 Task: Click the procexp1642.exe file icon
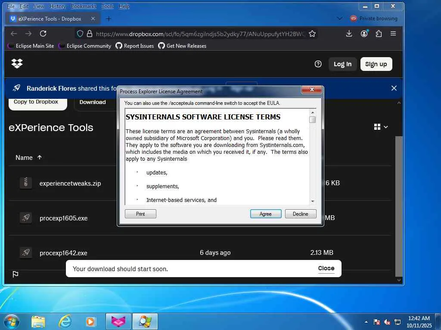pos(25,253)
